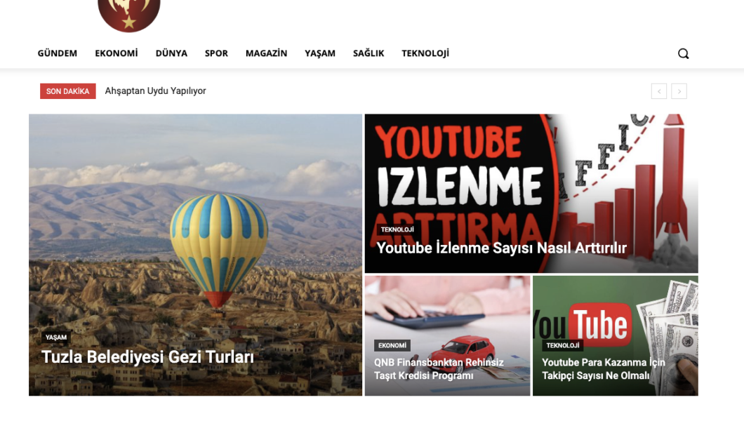Open the YAŞAM menu item
The width and height of the screenshot is (744, 421).
click(320, 53)
